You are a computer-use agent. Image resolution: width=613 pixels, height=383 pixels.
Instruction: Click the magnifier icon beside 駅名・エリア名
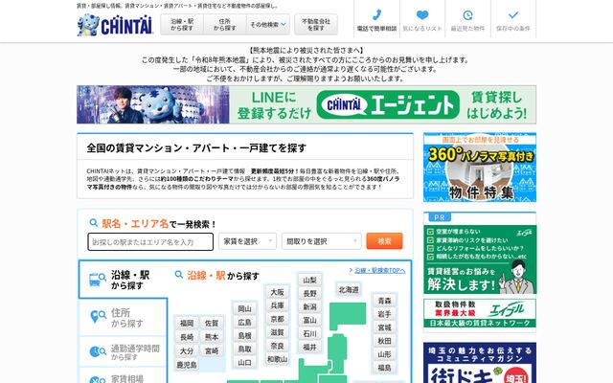tap(94, 223)
